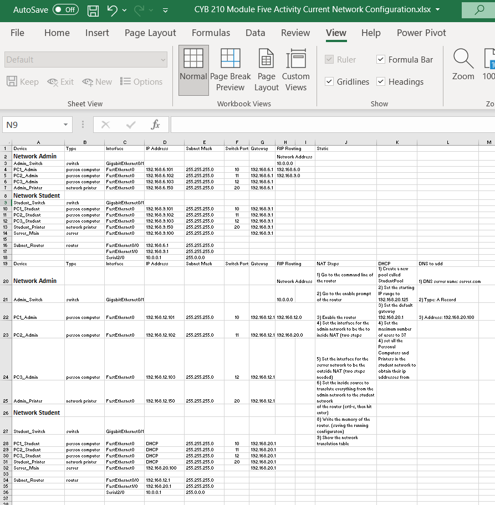Open the Help tab
The width and height of the screenshot is (495, 505).
click(371, 33)
